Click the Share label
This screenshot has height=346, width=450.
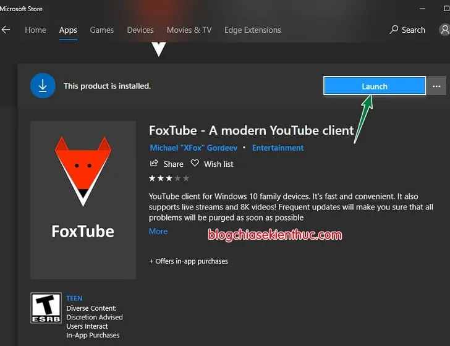pyautogui.click(x=173, y=164)
